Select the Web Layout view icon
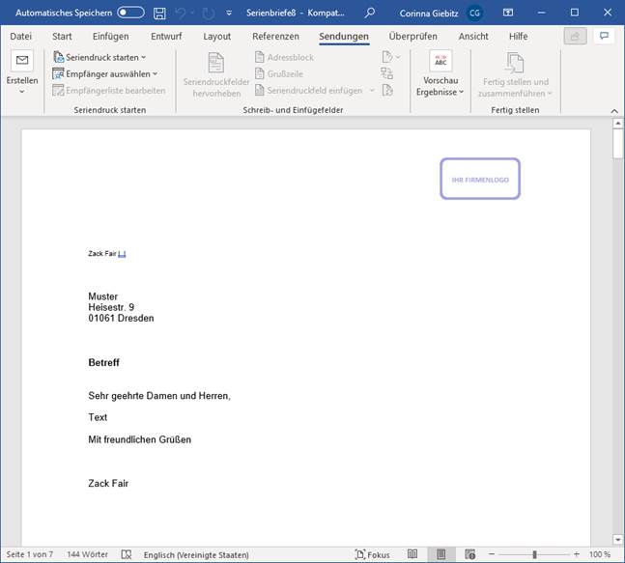Image resolution: width=625 pixels, height=563 pixels. pyautogui.click(x=469, y=555)
